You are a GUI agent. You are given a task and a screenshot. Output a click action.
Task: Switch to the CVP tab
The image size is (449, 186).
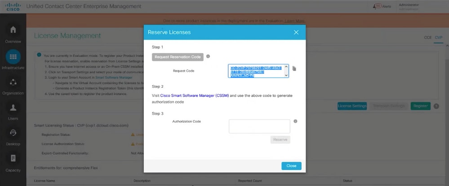[x=438, y=38]
